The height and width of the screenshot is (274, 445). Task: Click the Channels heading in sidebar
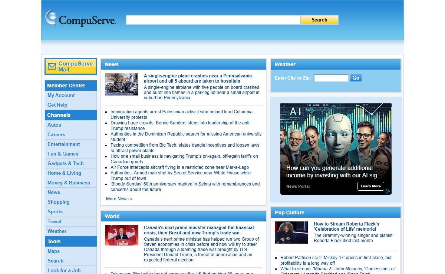[71, 115]
